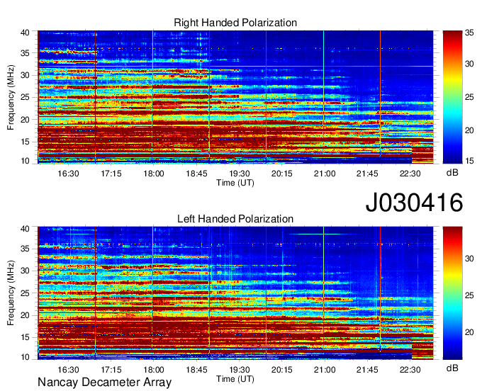This screenshot has height=391, width=482.
Task: Click "Time (UT)" label under Right Handed plot
Action: pyautogui.click(x=235, y=183)
